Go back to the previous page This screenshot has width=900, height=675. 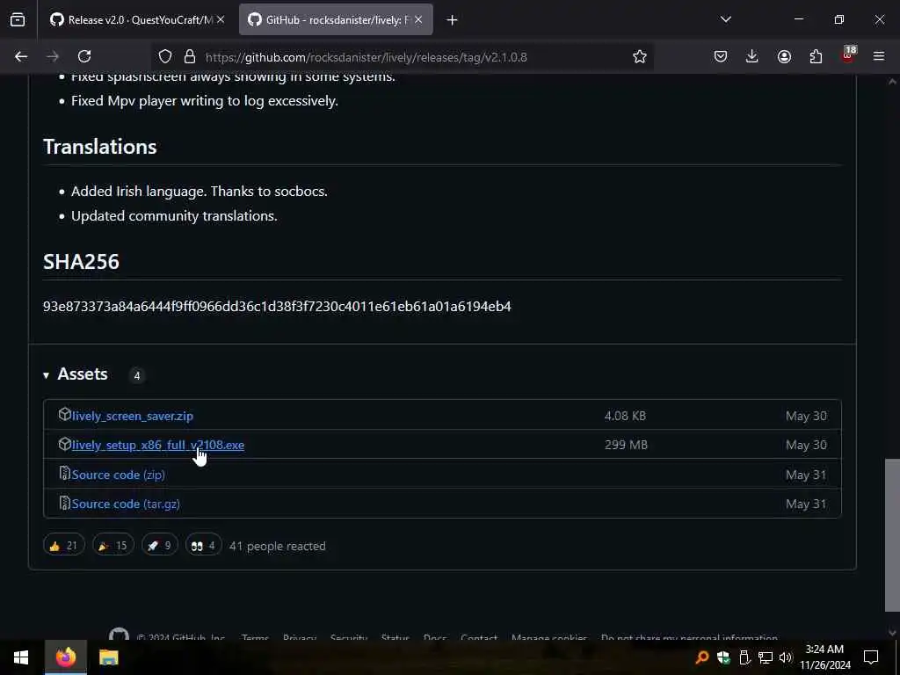(x=21, y=56)
